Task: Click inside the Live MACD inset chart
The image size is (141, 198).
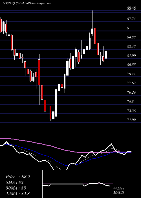Action: 78,184
